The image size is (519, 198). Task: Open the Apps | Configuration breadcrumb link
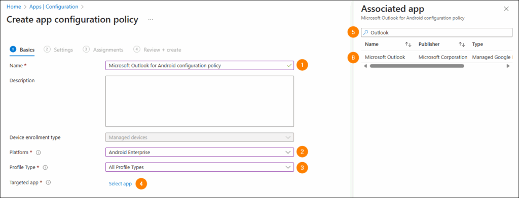[54, 7]
